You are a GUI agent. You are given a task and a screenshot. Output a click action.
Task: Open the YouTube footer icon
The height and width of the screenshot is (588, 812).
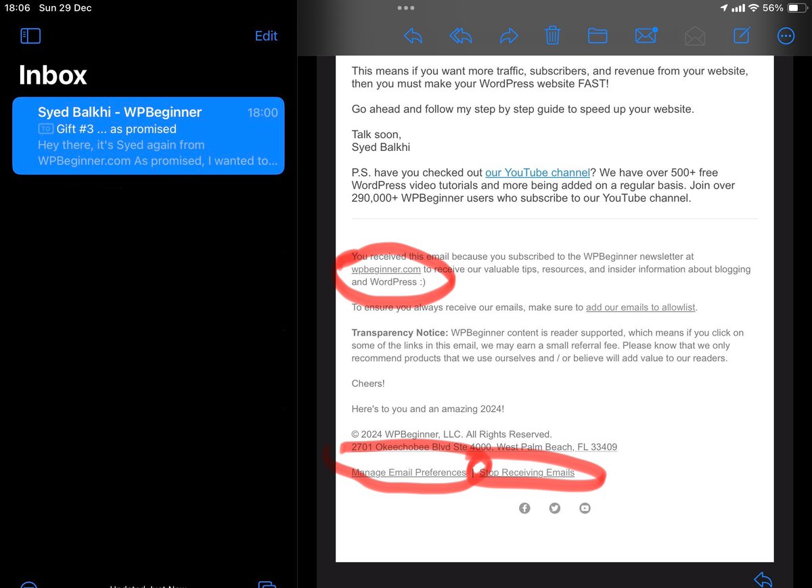click(x=585, y=508)
